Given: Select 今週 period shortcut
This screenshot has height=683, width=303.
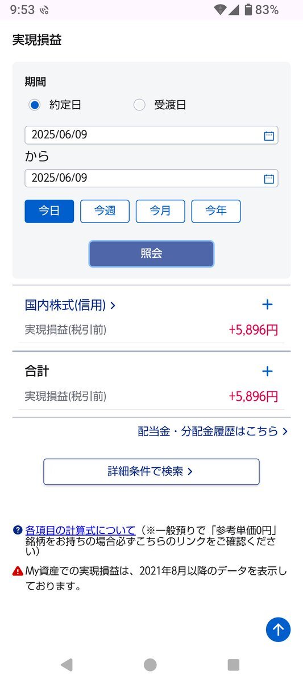Looking at the screenshot, I should (105, 211).
